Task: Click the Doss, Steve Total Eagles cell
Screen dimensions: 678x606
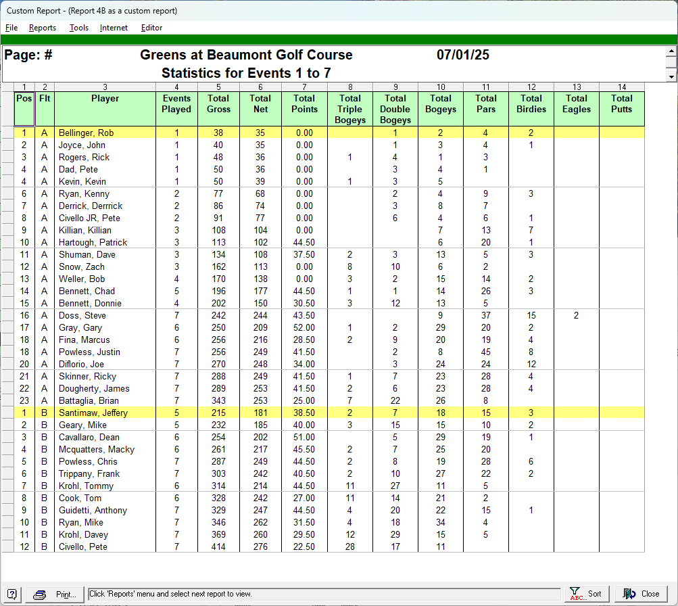Action: point(576,316)
